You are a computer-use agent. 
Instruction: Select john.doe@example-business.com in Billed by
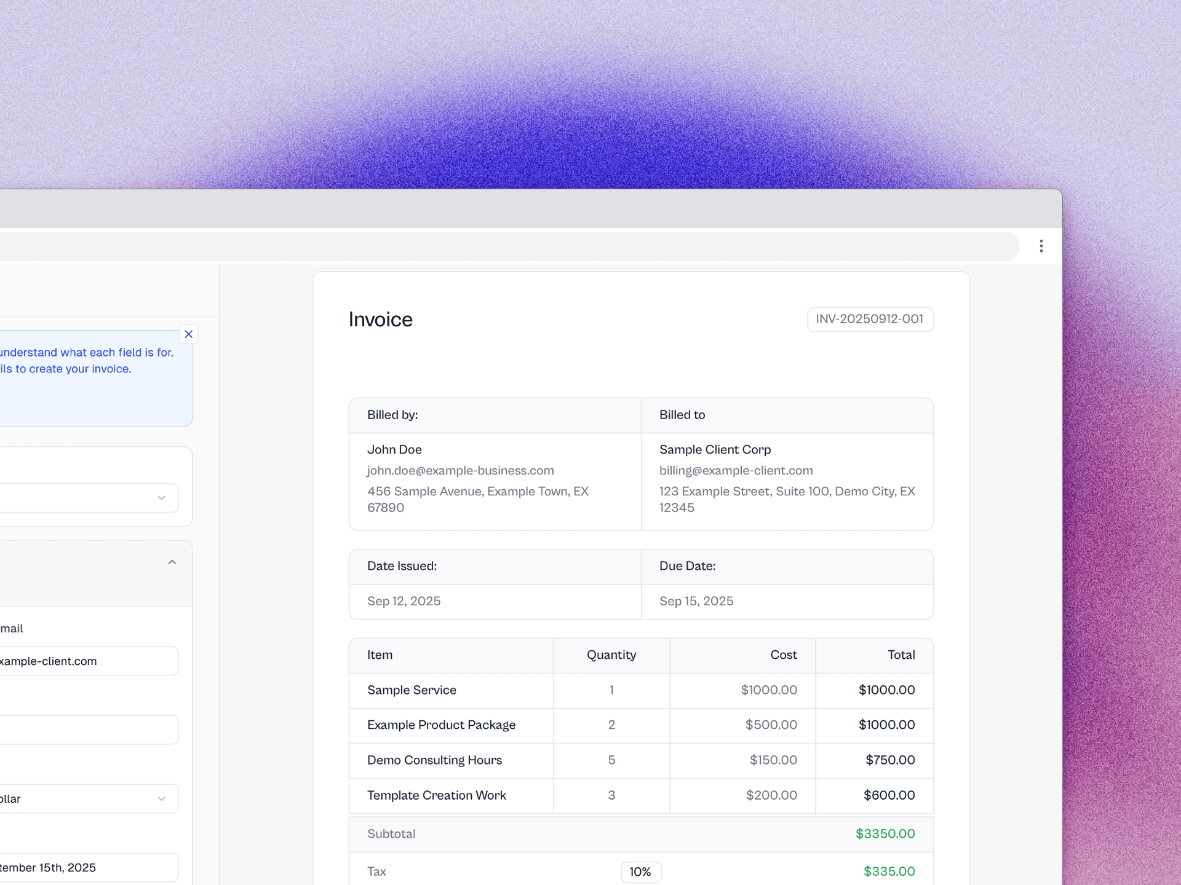[460, 470]
